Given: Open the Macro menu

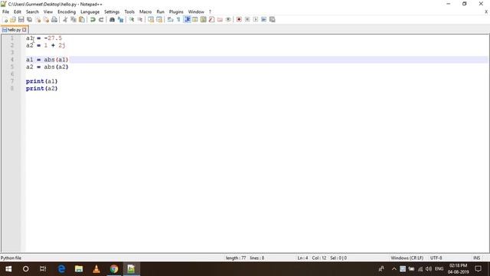Looking at the screenshot, I should point(145,11).
